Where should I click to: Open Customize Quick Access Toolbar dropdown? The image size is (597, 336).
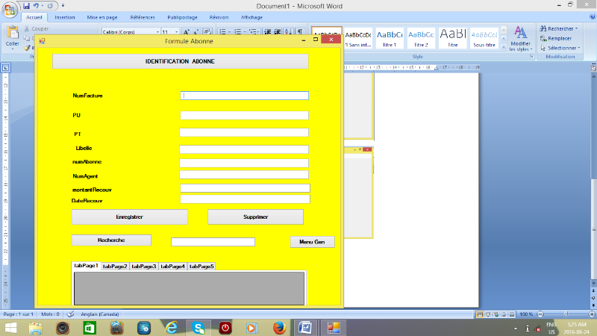pos(63,6)
